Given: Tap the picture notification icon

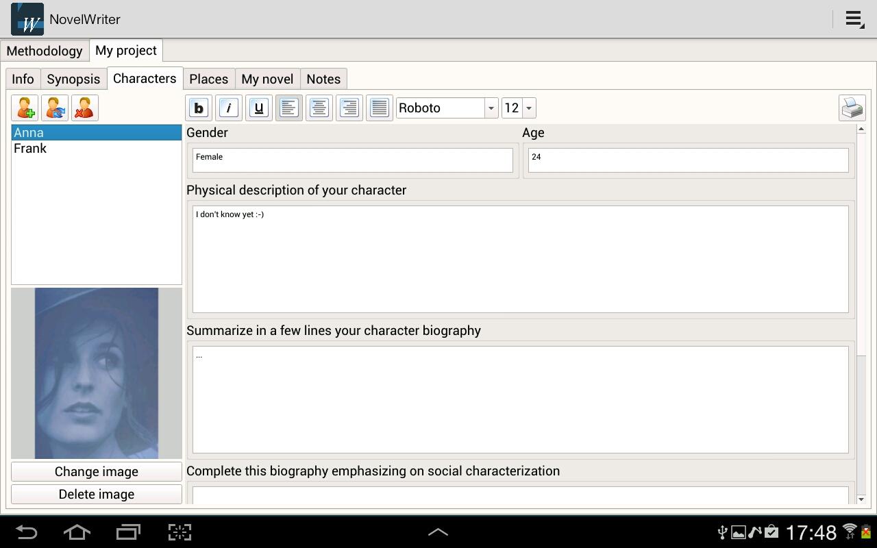Looking at the screenshot, I should [739, 532].
